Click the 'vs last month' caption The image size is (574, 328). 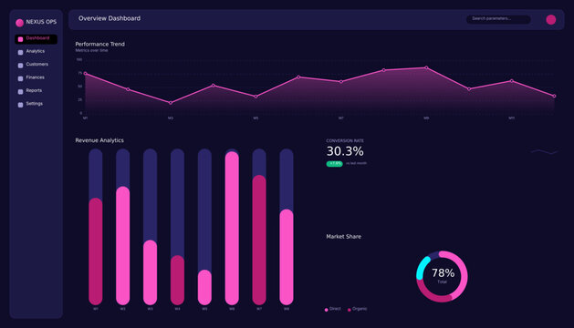tap(356, 163)
